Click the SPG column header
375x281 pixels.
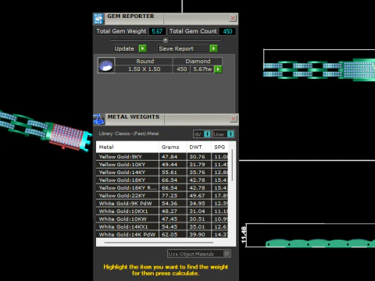pyautogui.click(x=220, y=147)
